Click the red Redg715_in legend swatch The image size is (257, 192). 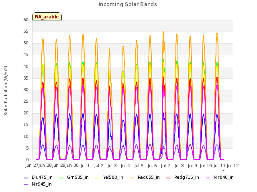click(x=169, y=178)
